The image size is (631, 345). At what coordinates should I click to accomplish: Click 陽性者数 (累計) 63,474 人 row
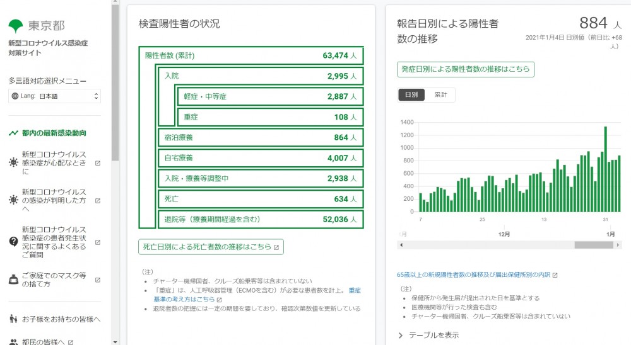click(251, 55)
